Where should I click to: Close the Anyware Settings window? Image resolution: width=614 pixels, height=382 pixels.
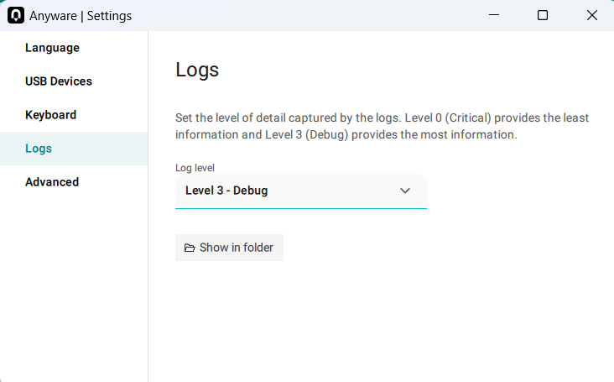point(591,15)
